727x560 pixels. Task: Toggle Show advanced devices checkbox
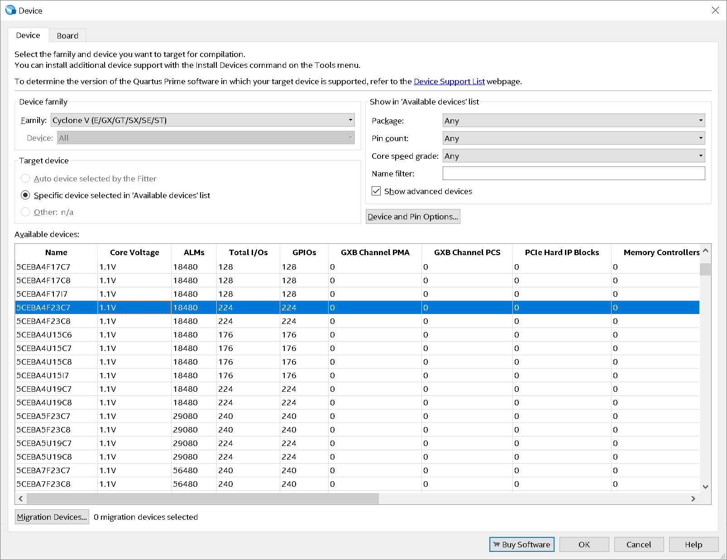376,191
